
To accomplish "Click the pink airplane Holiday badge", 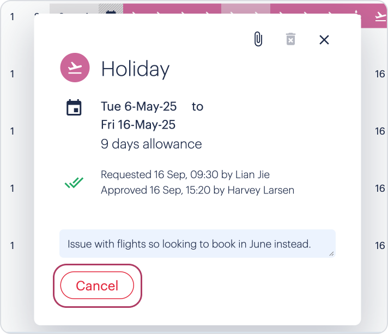I will pyautogui.click(x=75, y=68).
